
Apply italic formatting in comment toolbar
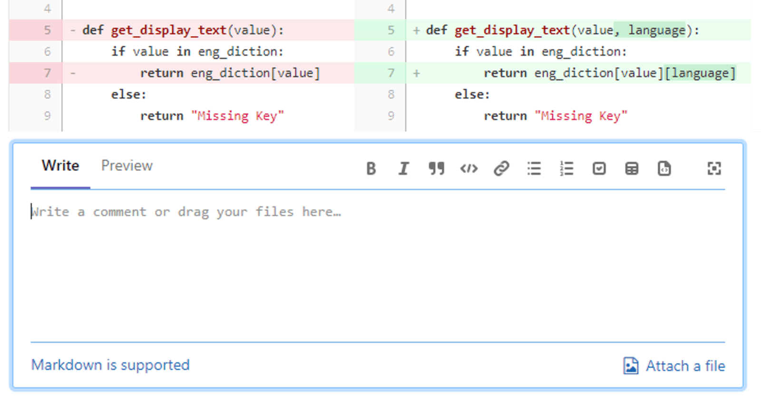tap(404, 169)
